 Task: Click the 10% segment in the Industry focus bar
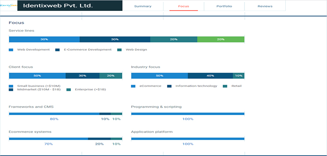pyautogui.click(x=239, y=76)
